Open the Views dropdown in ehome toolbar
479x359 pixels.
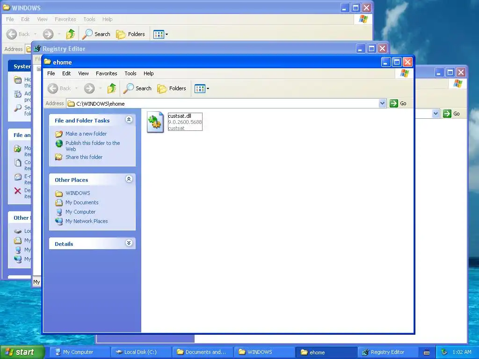coord(202,88)
